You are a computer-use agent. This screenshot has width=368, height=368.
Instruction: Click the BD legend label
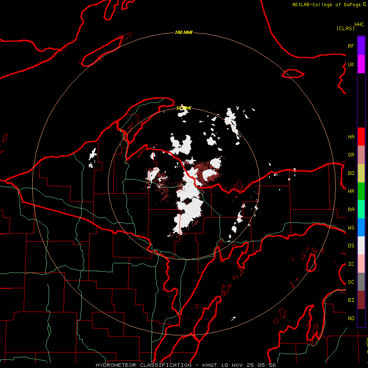(351, 173)
